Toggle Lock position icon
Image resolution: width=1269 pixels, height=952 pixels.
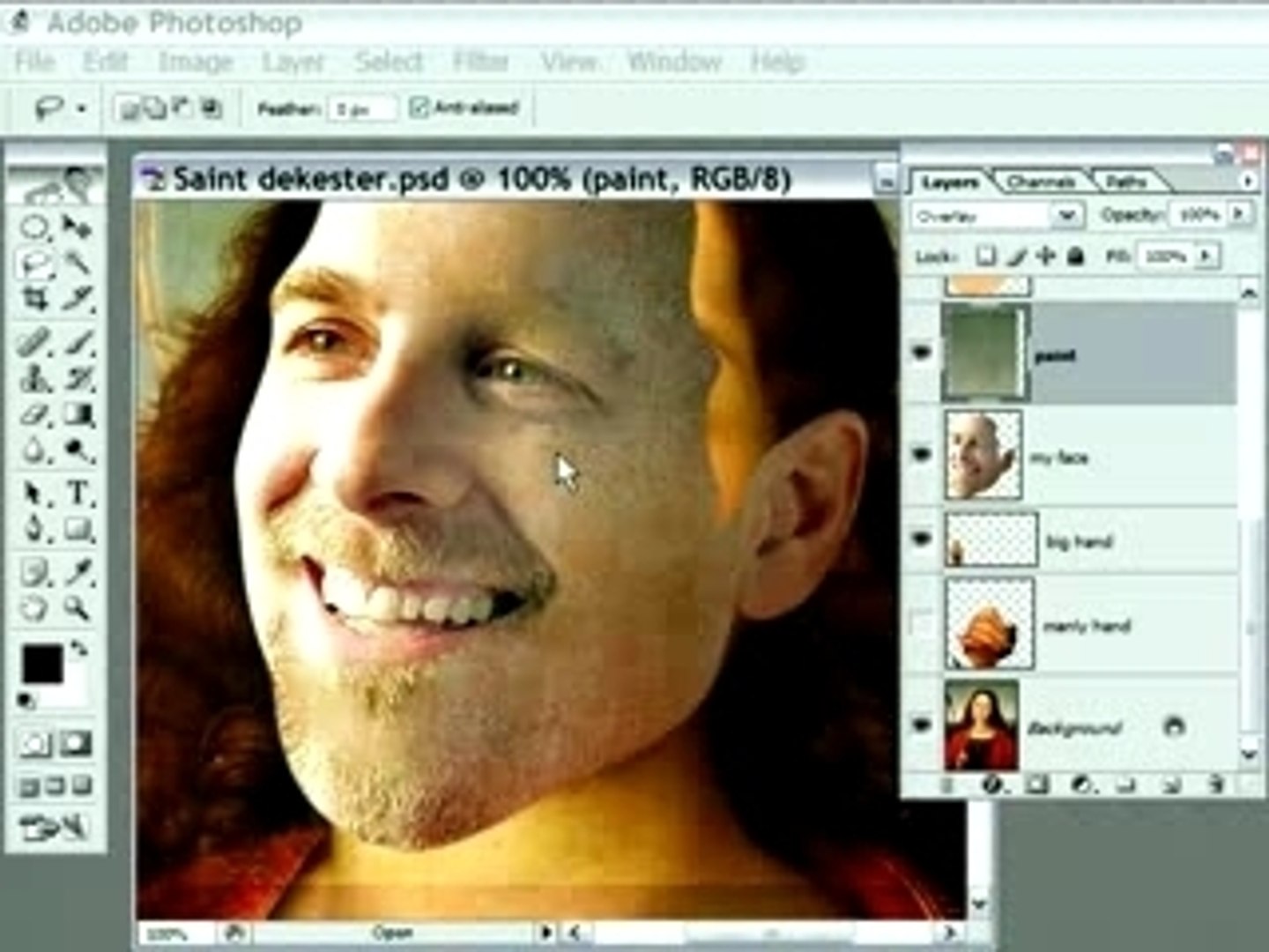[1045, 256]
